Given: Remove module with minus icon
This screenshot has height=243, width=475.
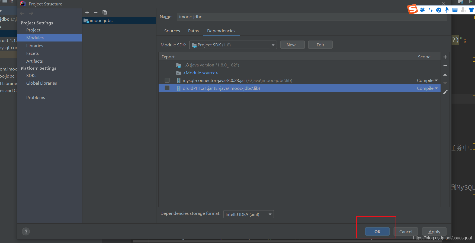Looking at the screenshot, I should click(x=96, y=12).
